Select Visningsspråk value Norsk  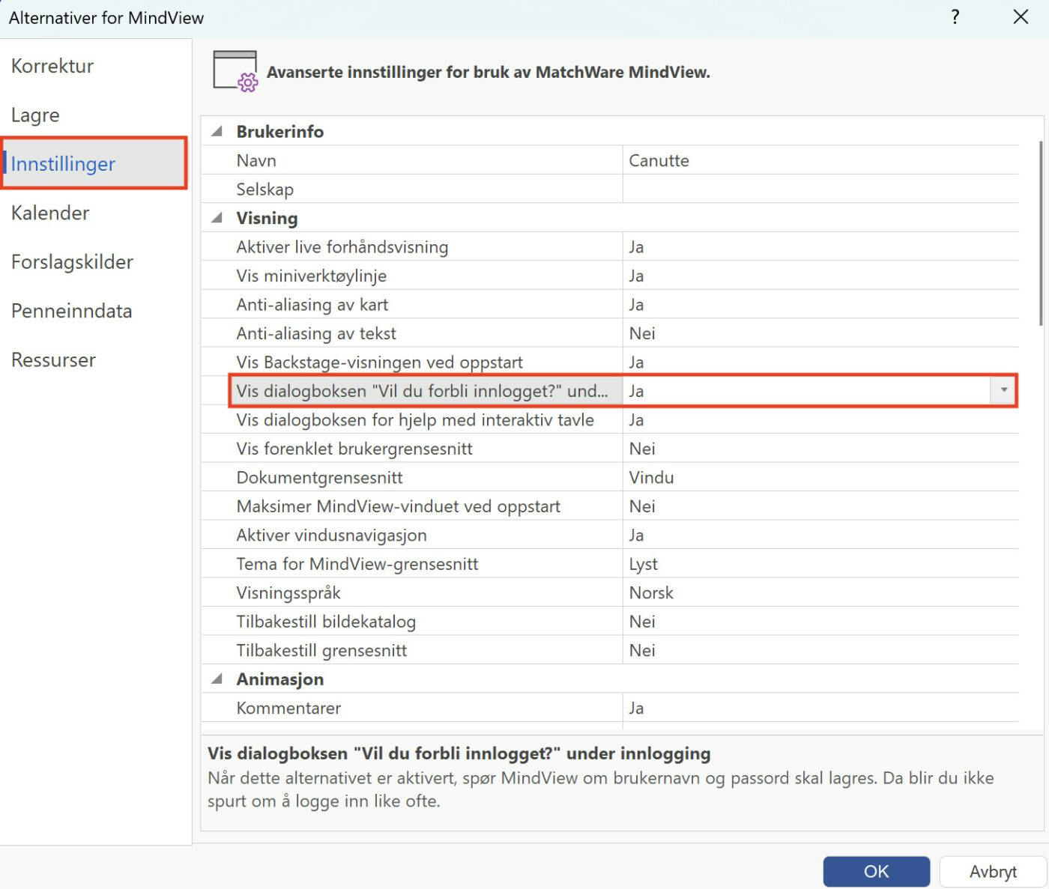pyautogui.click(x=820, y=592)
